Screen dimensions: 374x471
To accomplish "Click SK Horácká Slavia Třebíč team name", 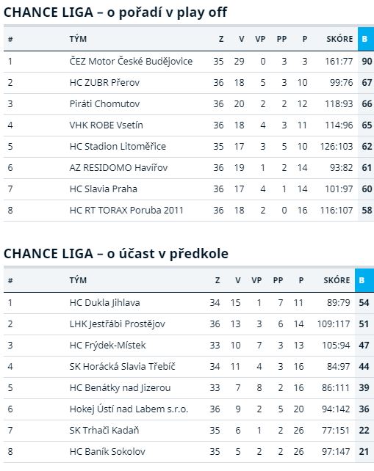I will coord(122,367).
